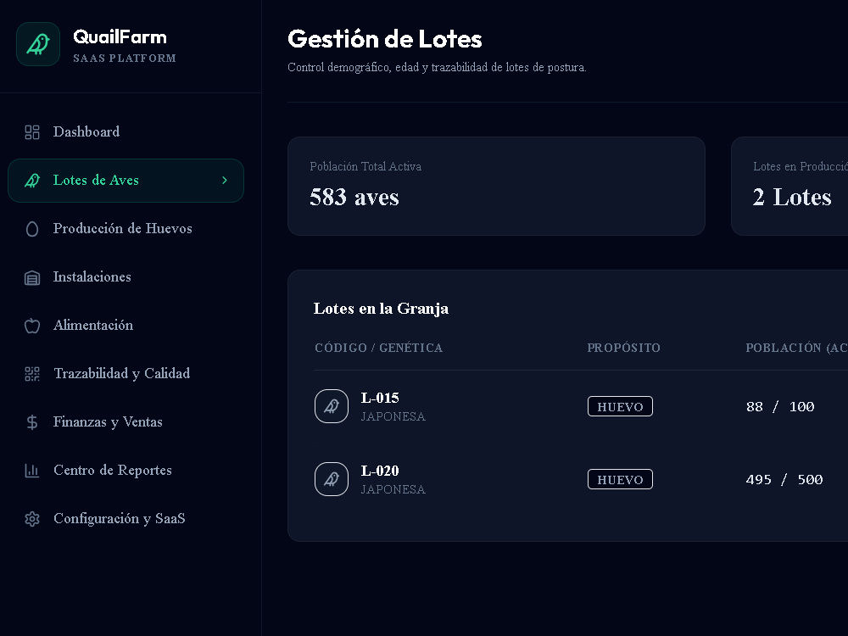Click the CÓDIGO / GENÉTICA column header

pyautogui.click(x=378, y=348)
